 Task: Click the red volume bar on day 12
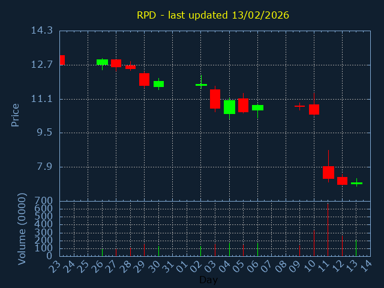pyautogui.click(x=342, y=246)
